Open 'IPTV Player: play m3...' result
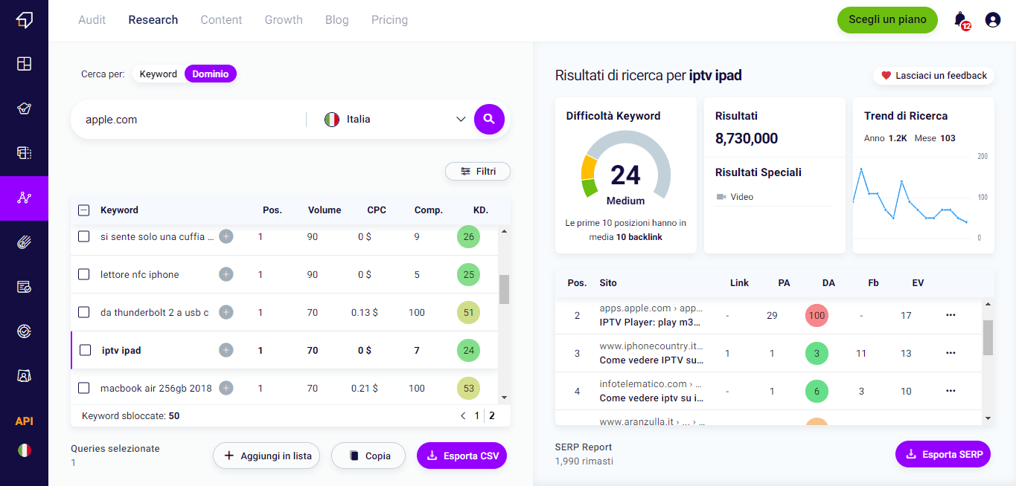This screenshot has width=1016, height=486. [651, 323]
